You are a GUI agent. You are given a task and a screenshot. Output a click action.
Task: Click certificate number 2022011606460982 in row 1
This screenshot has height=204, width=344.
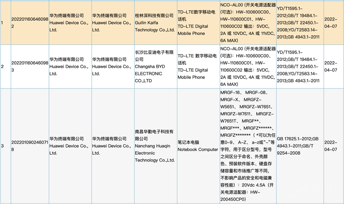(x=30, y=23)
